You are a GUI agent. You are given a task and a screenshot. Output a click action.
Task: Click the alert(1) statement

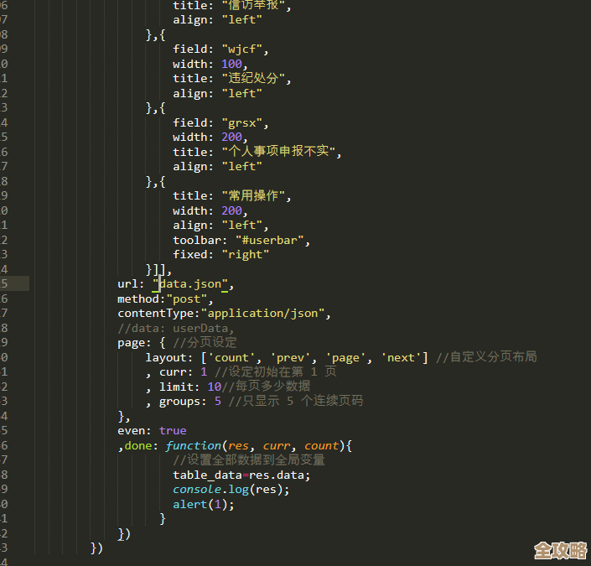204,504
